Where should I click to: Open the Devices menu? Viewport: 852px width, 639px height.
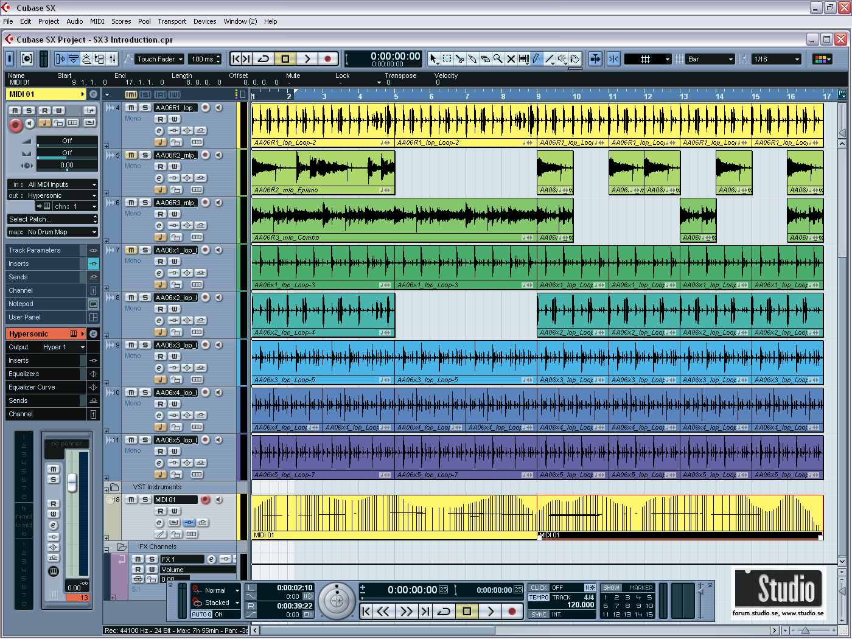[205, 21]
